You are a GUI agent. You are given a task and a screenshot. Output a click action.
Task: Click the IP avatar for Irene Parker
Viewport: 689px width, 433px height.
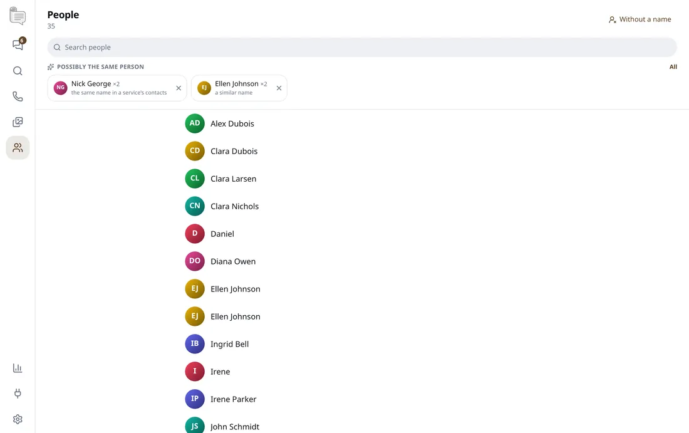pos(195,399)
